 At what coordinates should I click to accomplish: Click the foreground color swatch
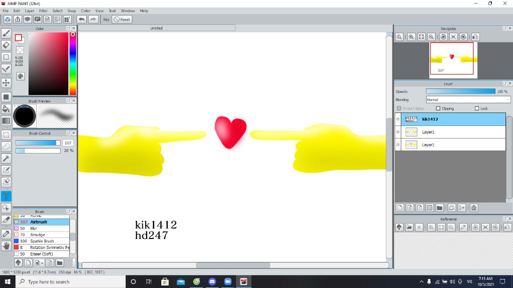pyautogui.click(x=19, y=37)
